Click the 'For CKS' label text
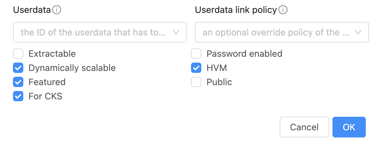This screenshot has width=382, height=149. pyautogui.click(x=45, y=96)
